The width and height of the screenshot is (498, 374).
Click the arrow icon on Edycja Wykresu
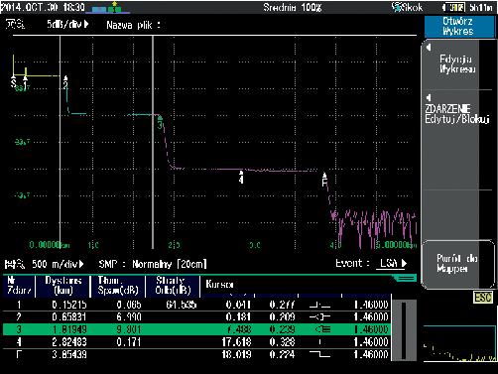coord(429,48)
